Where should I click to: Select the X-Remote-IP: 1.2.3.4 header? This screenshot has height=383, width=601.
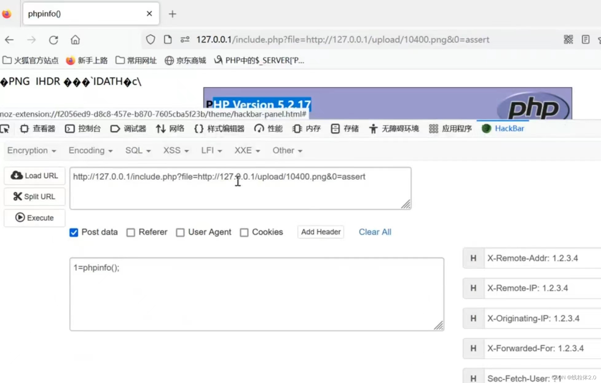click(x=543, y=288)
